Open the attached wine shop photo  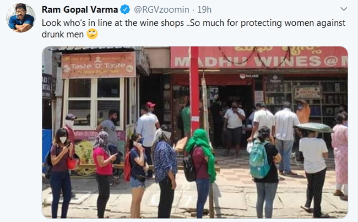coord(195,132)
